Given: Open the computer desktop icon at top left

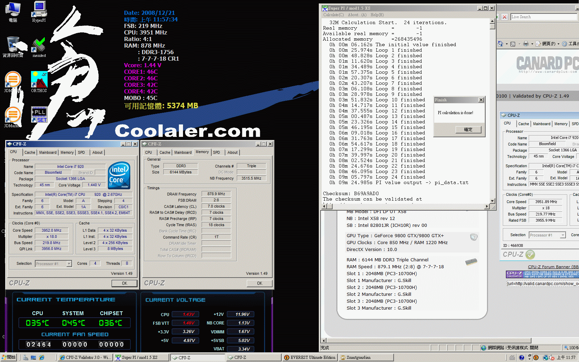Looking at the screenshot, I should tap(13, 12).
